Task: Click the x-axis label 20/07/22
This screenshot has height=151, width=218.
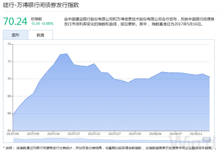Action: coord(94,134)
